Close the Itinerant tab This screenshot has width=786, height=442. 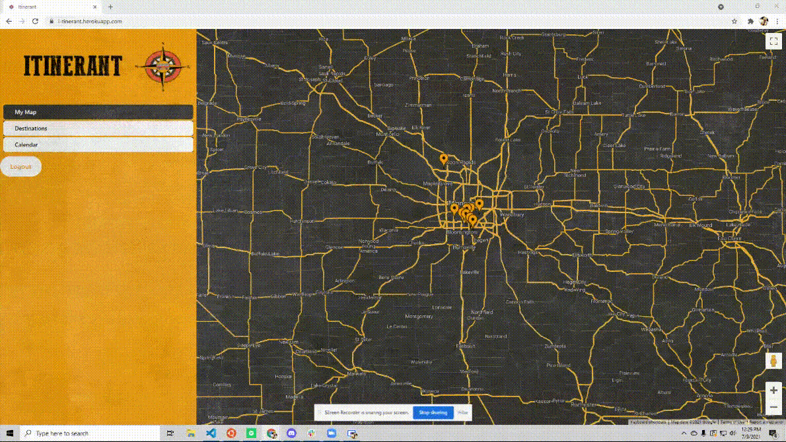[94, 7]
